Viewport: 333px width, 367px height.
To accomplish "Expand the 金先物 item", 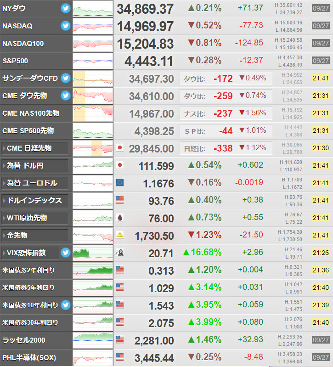I will tap(35, 236).
